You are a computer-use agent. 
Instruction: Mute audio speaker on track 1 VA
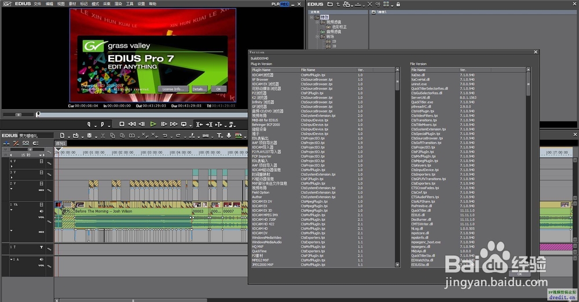pyautogui.click(x=41, y=211)
